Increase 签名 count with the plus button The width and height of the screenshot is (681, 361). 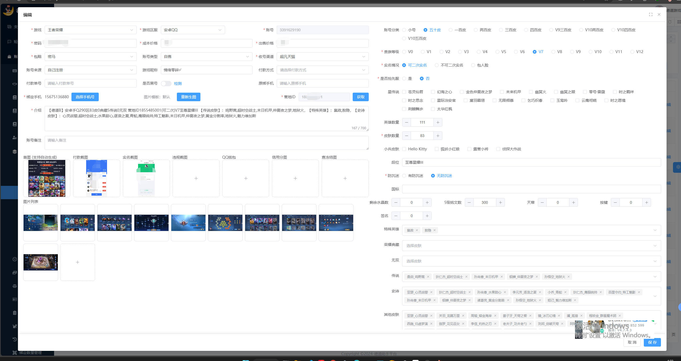click(x=427, y=216)
